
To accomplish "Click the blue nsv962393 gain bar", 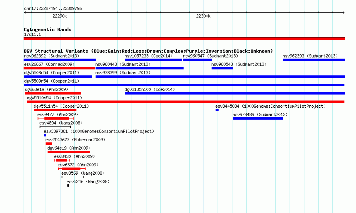I will pos(314,60).
